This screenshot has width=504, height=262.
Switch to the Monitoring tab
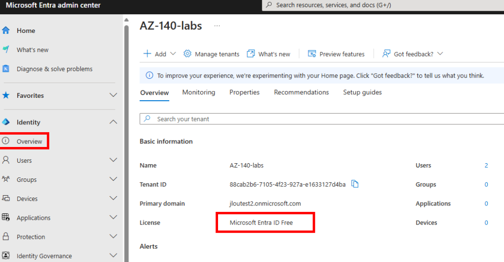pos(199,92)
